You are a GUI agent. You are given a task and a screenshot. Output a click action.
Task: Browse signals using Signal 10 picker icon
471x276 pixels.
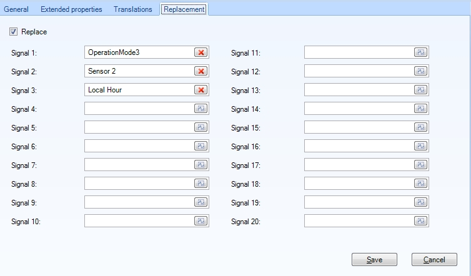[x=201, y=221]
